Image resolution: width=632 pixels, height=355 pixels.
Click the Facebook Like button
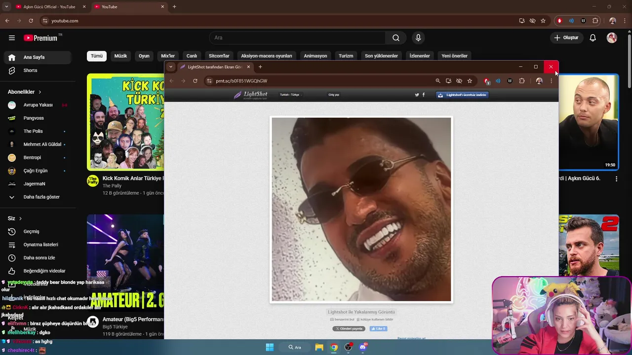point(379,329)
